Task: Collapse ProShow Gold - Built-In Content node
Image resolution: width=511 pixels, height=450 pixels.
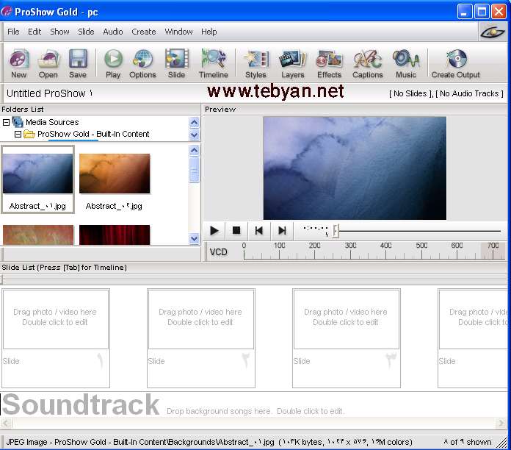Action: click(x=18, y=134)
